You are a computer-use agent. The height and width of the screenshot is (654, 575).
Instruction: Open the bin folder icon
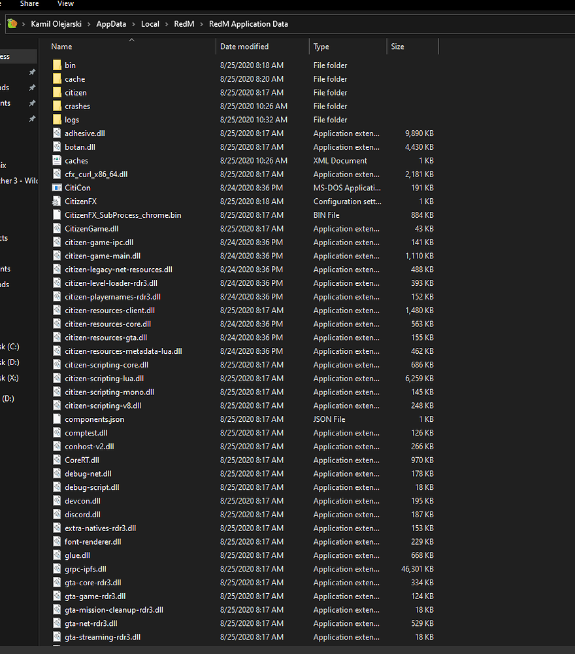click(57, 65)
